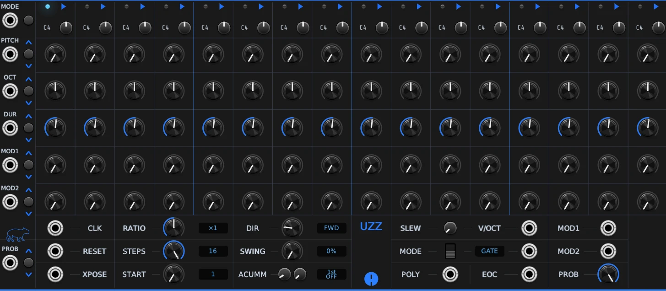Click the V/OCT output jack

pyautogui.click(x=530, y=228)
